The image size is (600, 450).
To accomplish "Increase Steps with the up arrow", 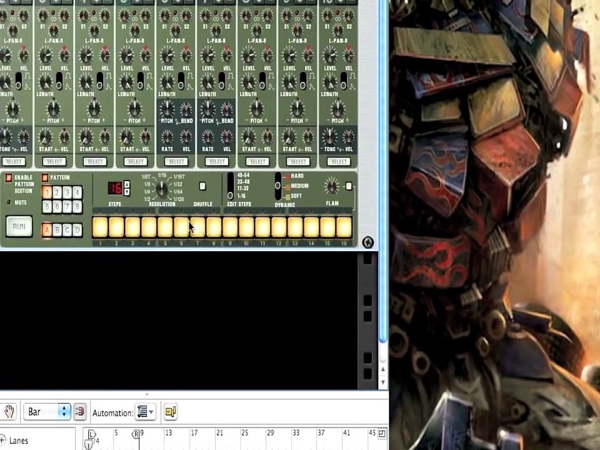I will click(x=127, y=184).
